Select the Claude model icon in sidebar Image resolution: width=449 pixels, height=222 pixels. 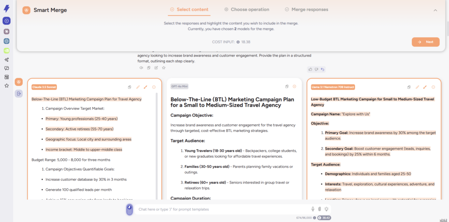click(7, 31)
